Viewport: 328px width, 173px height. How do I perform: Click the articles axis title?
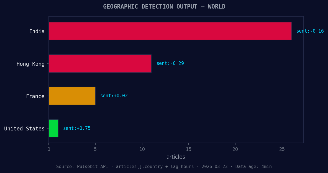pos(176,157)
